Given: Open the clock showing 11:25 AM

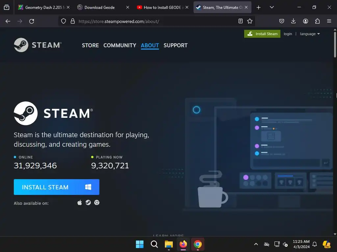Looking at the screenshot, I should coord(301,244).
